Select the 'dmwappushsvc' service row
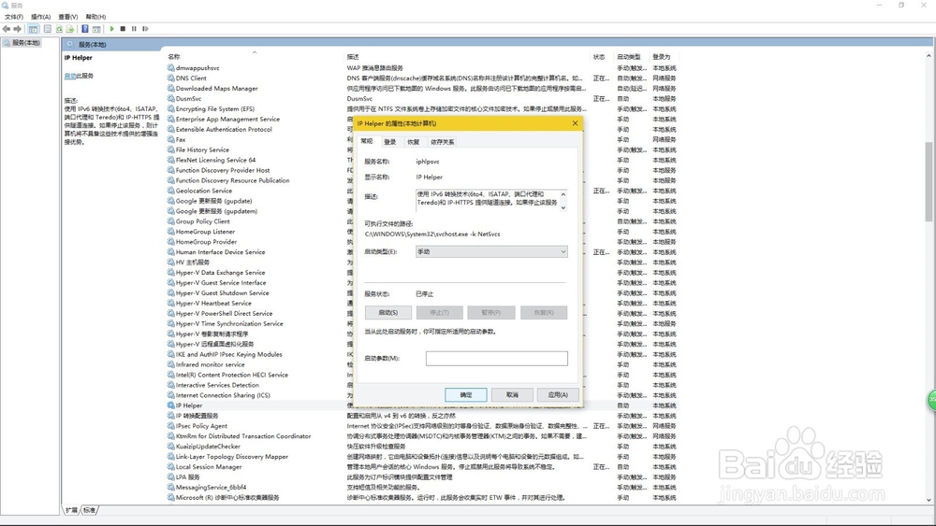This screenshot has width=936, height=526. pyautogui.click(x=423, y=68)
